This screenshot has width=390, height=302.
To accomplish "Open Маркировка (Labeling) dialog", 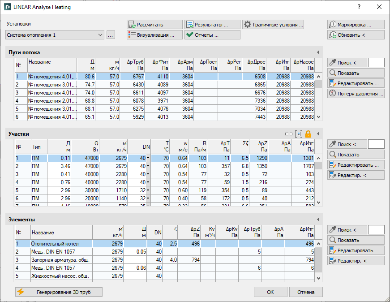I will coord(356,25).
